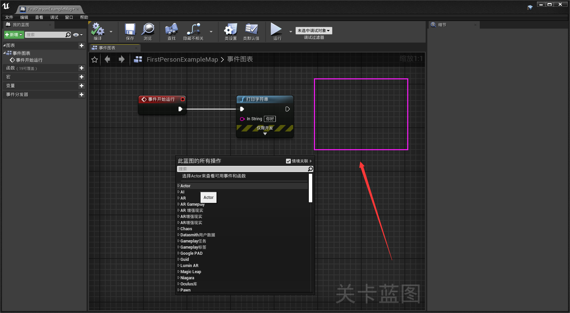Open the 调试 menu

[54, 17]
